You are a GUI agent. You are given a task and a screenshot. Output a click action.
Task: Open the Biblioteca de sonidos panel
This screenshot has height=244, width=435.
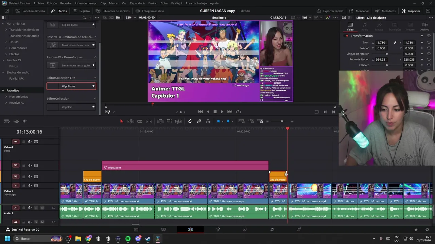[113, 11]
